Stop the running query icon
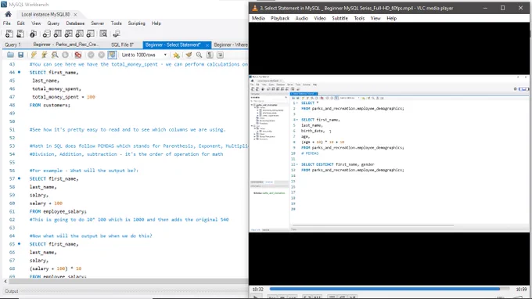 coord(65,55)
